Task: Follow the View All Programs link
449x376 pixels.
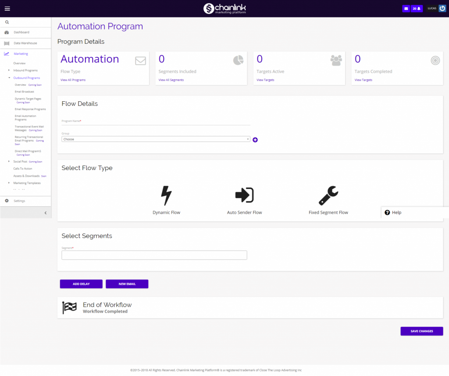Action: pyautogui.click(x=73, y=80)
